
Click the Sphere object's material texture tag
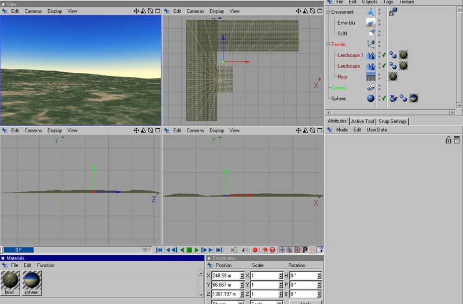(413, 98)
